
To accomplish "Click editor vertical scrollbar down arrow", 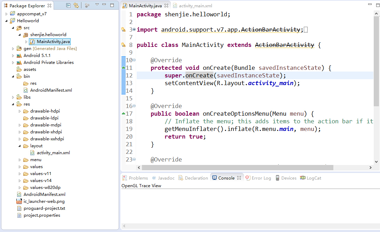I will (x=376, y=162).
